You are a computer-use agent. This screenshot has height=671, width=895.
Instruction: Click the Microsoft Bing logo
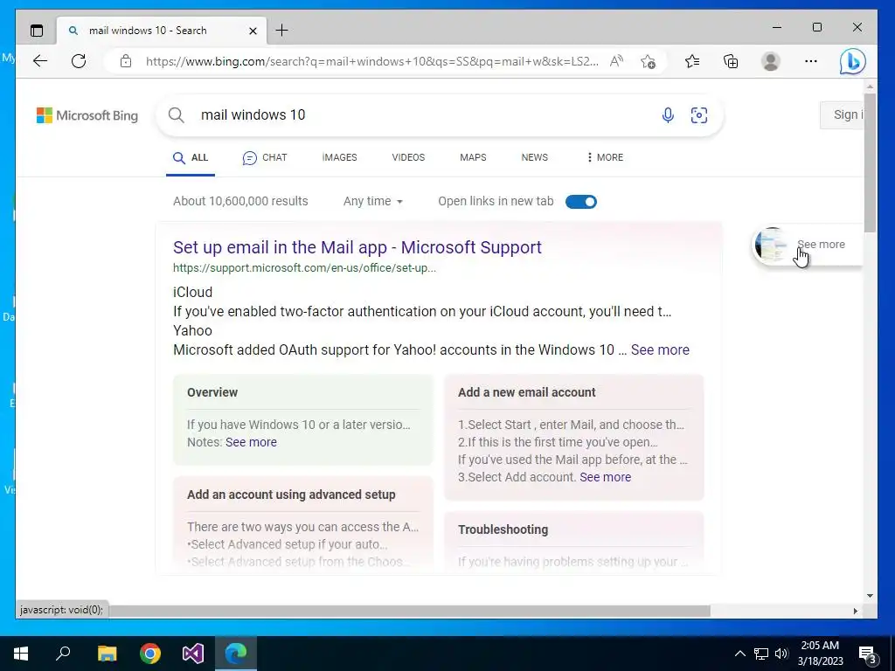[87, 115]
